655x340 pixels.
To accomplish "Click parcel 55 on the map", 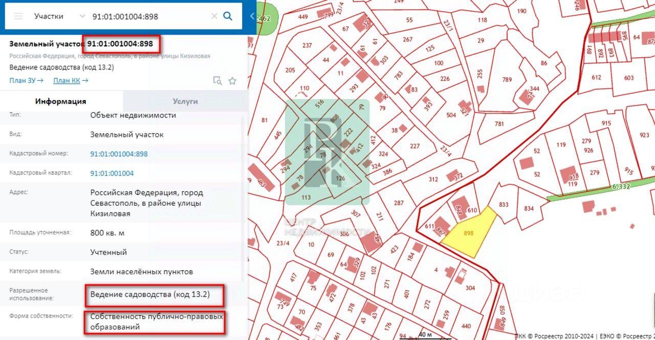I will (x=409, y=20).
